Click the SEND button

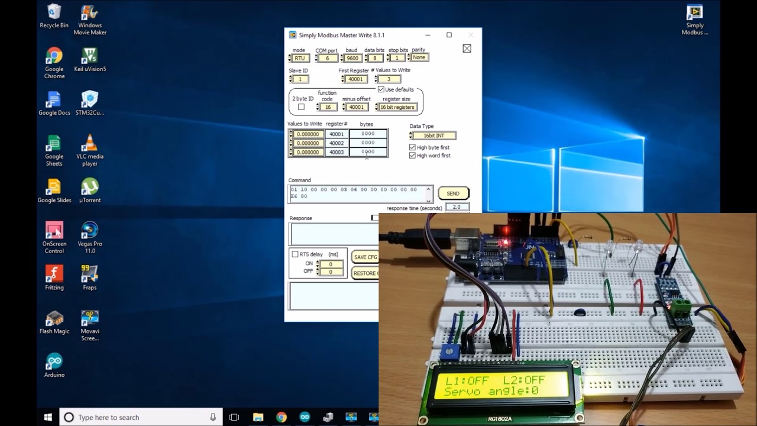point(453,193)
